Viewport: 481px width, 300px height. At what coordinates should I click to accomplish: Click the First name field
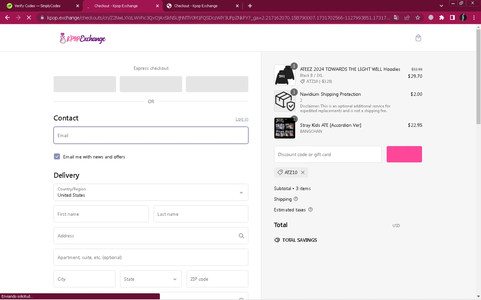pyautogui.click(x=101, y=214)
